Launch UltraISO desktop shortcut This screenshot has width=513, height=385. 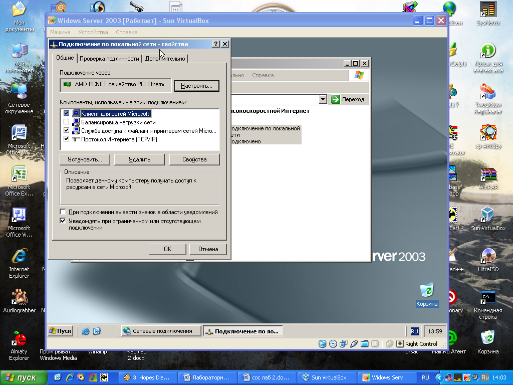pyautogui.click(x=488, y=260)
